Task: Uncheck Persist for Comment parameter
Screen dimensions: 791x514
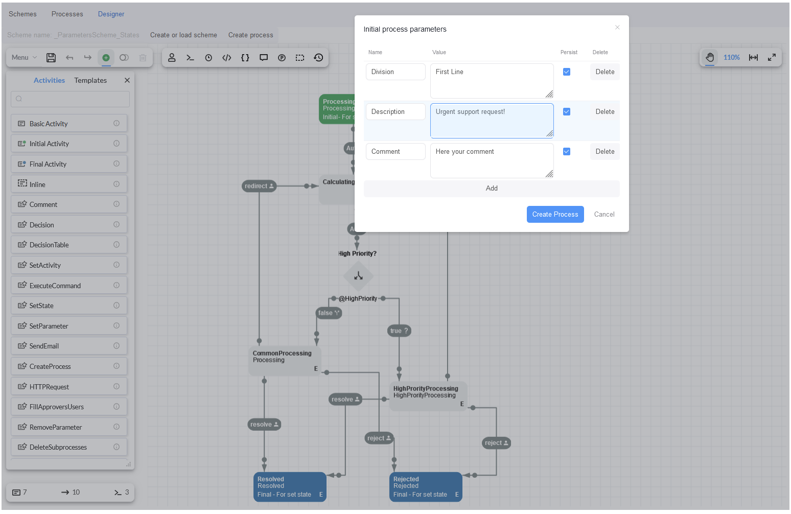Action: [567, 152]
